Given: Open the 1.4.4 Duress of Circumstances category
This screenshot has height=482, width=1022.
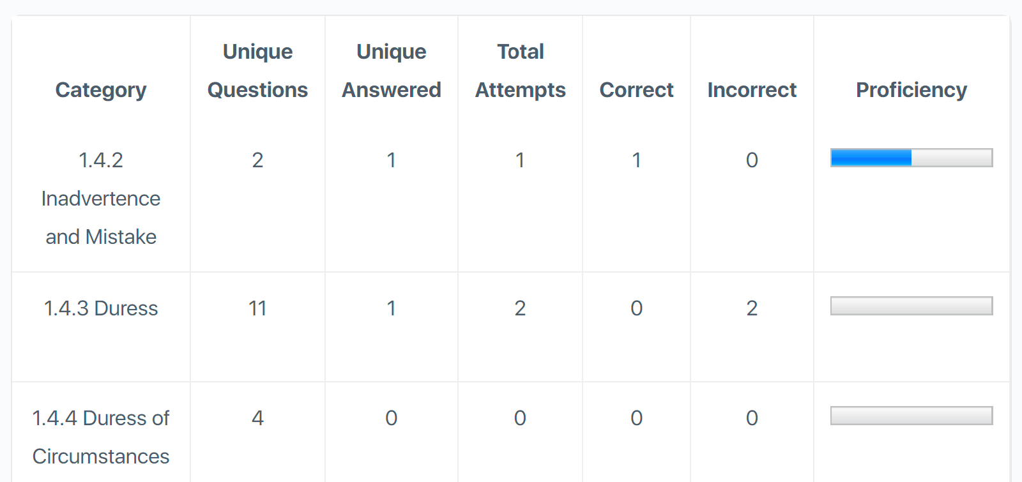Looking at the screenshot, I should 101,437.
